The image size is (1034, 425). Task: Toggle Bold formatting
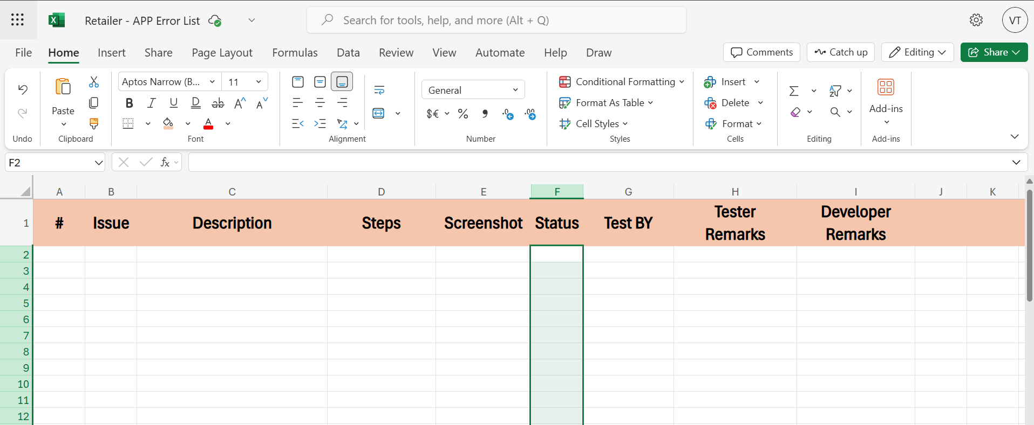(x=129, y=103)
